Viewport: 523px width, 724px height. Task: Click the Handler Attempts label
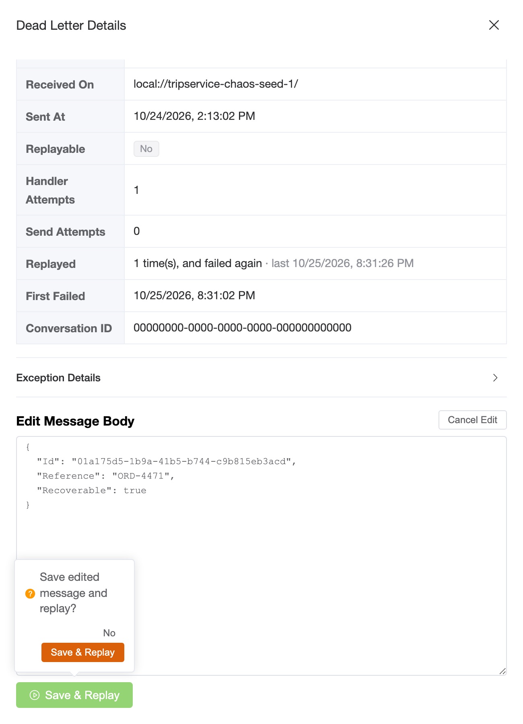point(50,190)
